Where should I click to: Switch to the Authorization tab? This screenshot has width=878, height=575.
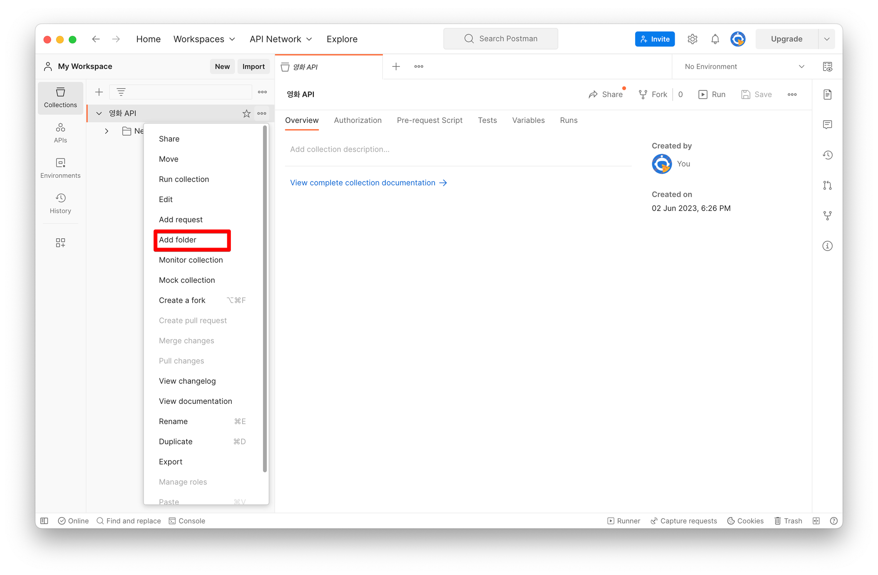[x=357, y=120]
